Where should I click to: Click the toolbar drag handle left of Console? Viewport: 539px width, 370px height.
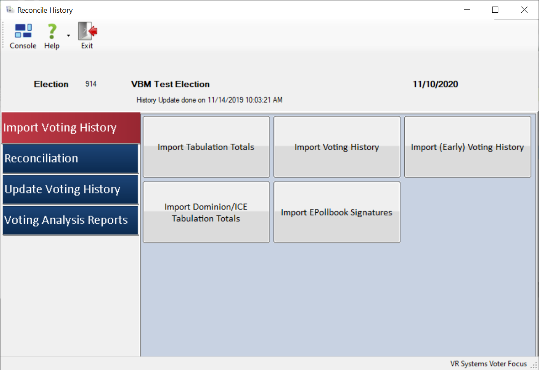[4, 36]
